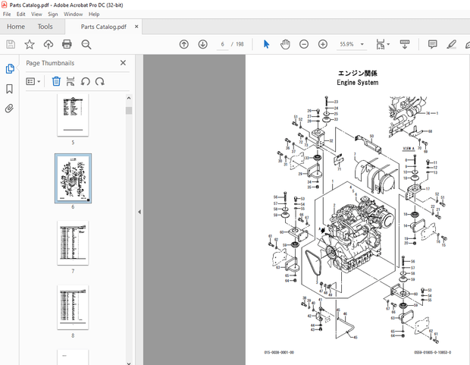Click the Save file icon

(x=11, y=45)
